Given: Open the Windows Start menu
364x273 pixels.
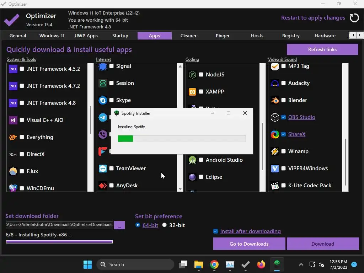Looking at the screenshot, I should click(87, 264).
